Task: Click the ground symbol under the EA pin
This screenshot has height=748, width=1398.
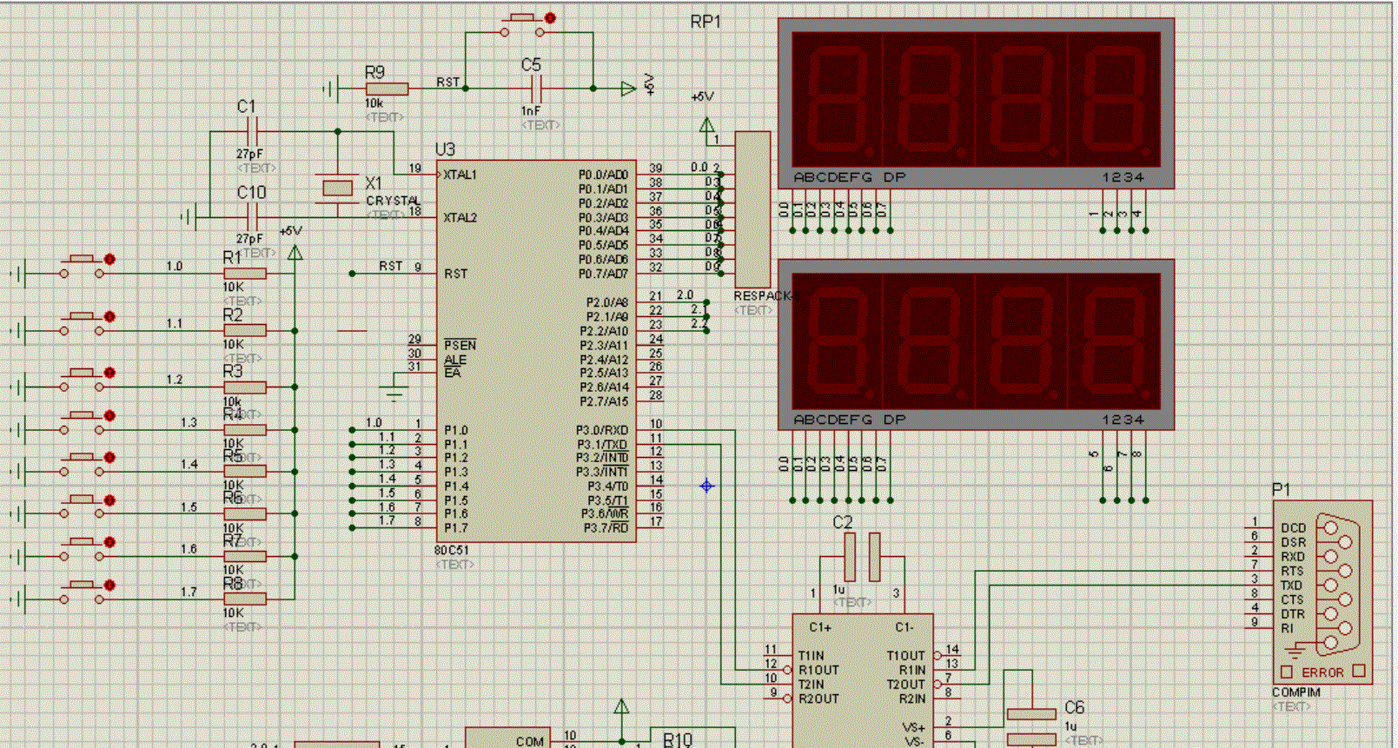Action: pos(394,393)
